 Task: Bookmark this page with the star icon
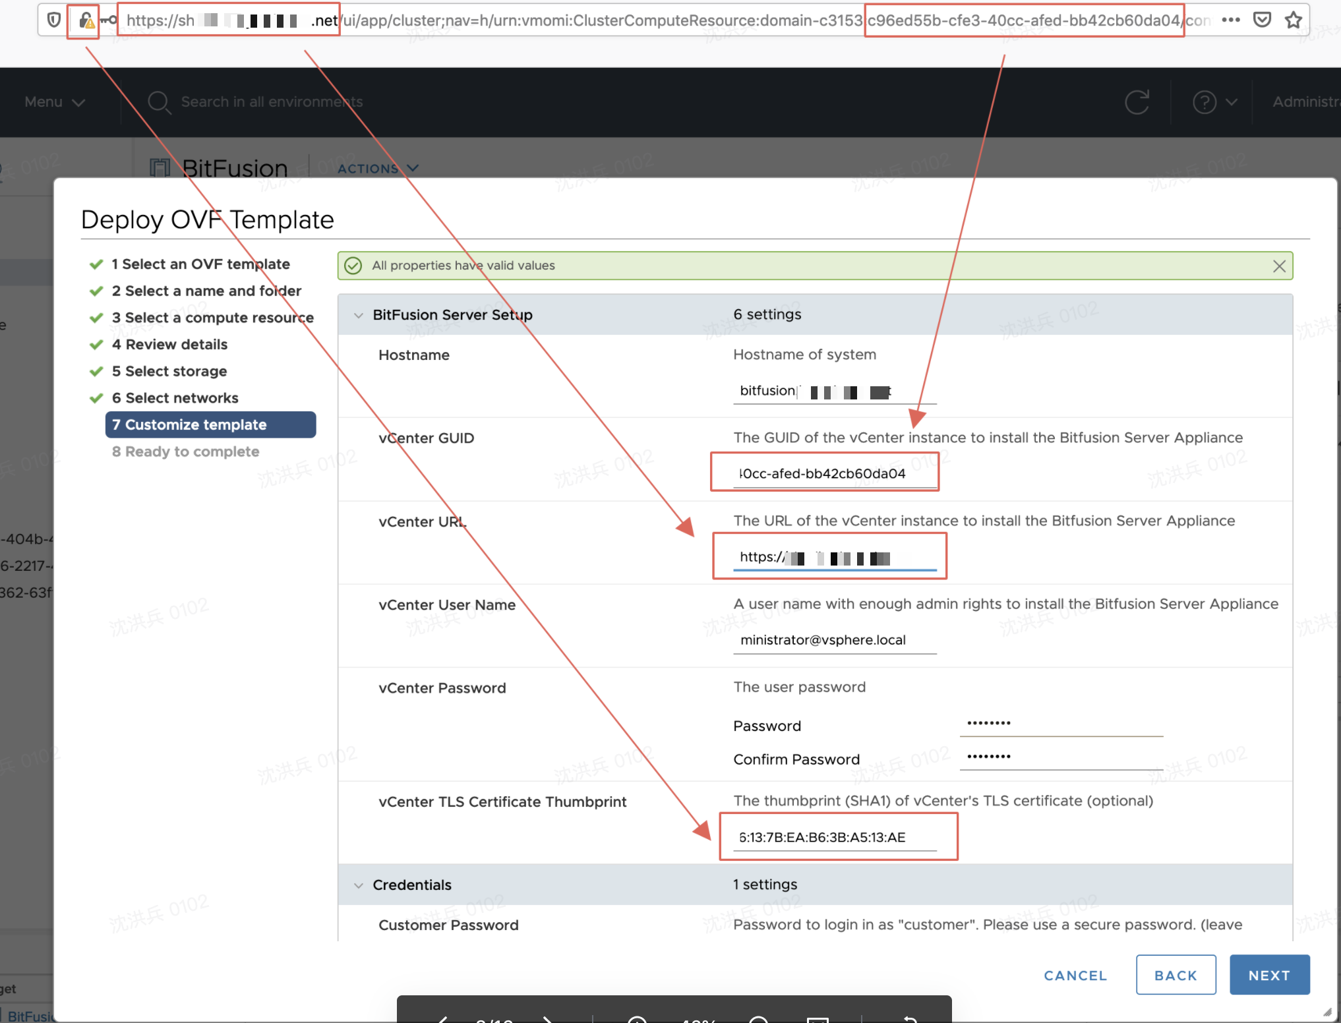(x=1294, y=20)
